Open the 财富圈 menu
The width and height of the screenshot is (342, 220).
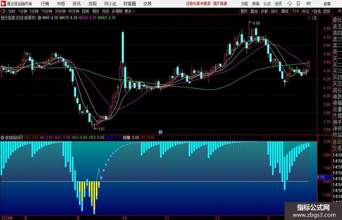pos(130,4)
